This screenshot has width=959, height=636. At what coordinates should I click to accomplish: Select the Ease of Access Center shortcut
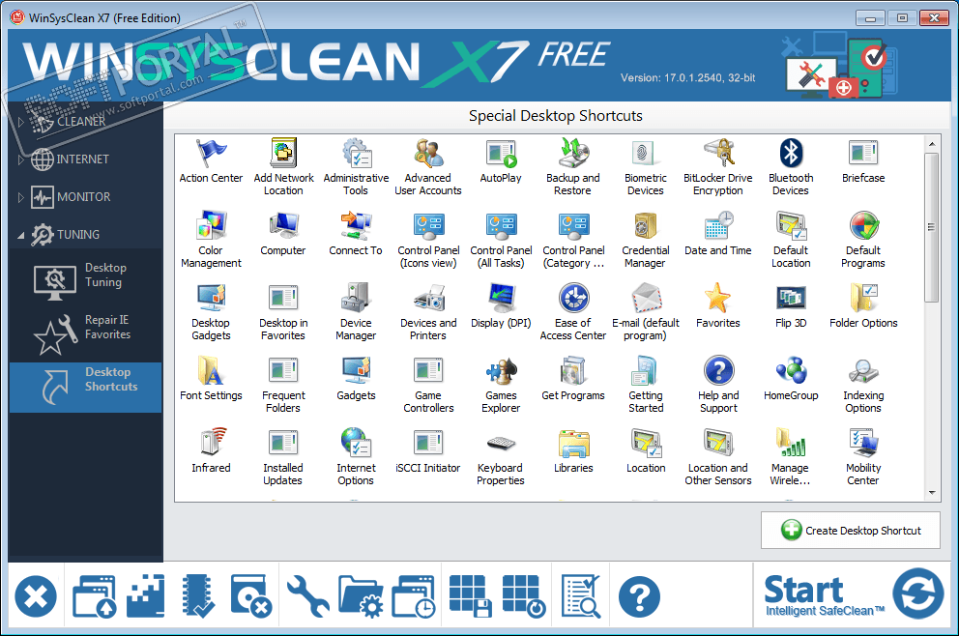pos(572,312)
